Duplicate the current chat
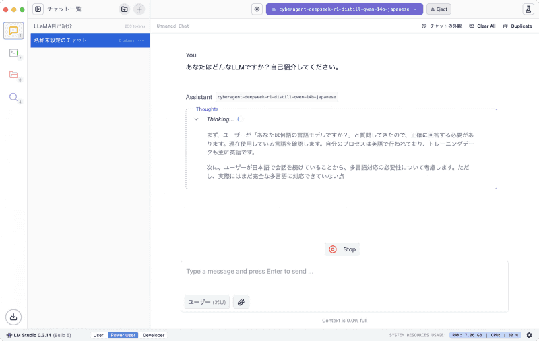 [x=517, y=26]
